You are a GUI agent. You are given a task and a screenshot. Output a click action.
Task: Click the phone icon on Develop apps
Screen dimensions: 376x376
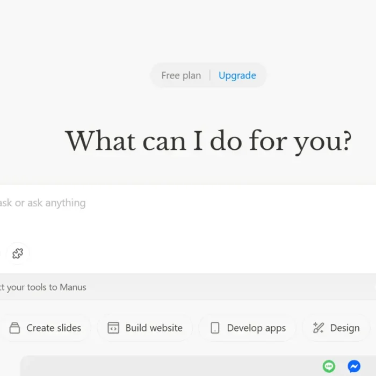(x=215, y=328)
